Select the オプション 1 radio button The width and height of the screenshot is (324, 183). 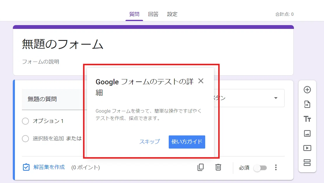(x=25, y=121)
